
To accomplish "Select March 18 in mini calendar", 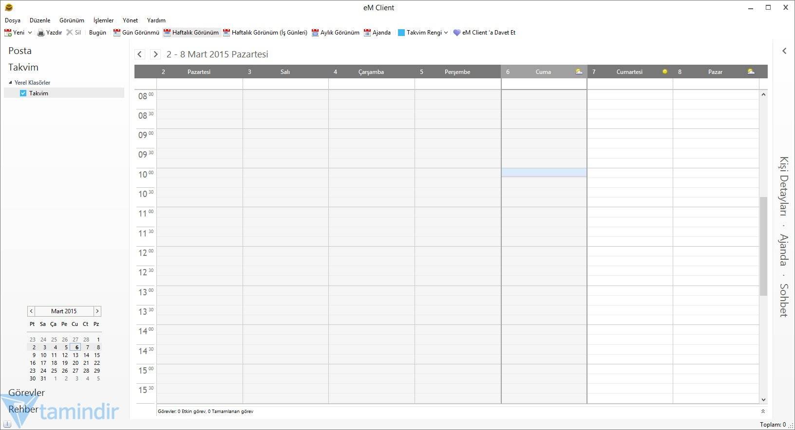I will pyautogui.click(x=54, y=363).
